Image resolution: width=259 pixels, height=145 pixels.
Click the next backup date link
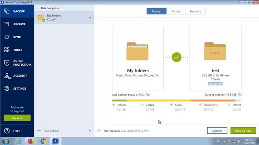[134, 130]
